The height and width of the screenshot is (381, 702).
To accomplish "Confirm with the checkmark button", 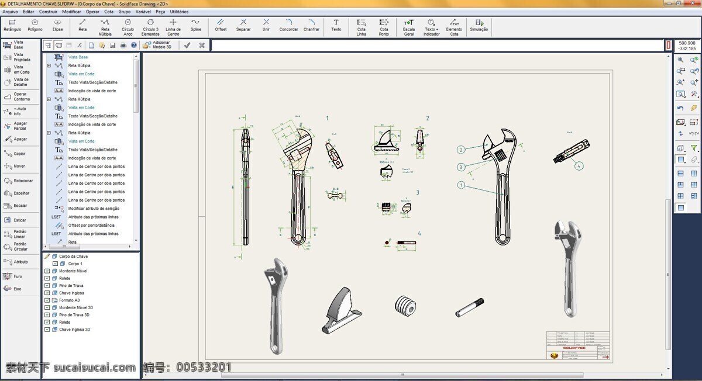I will (187, 45).
